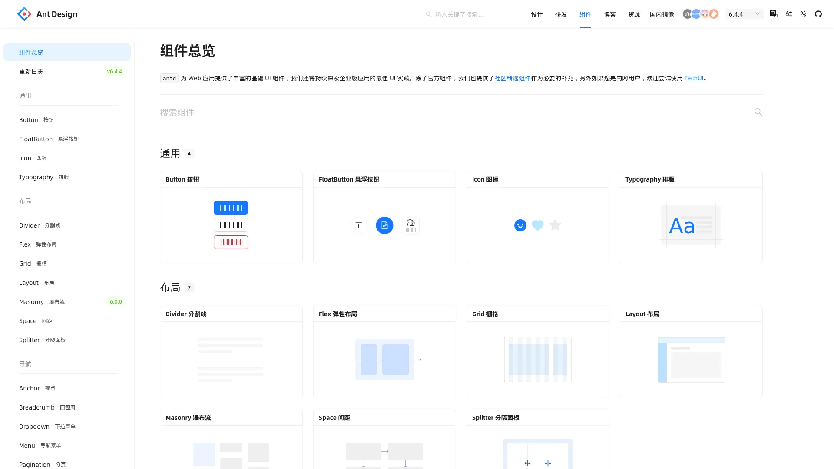Viewport: 834px width, 469px height.
Task: Open Flex 弹性布局 in the sidebar
Action: [x=67, y=244]
